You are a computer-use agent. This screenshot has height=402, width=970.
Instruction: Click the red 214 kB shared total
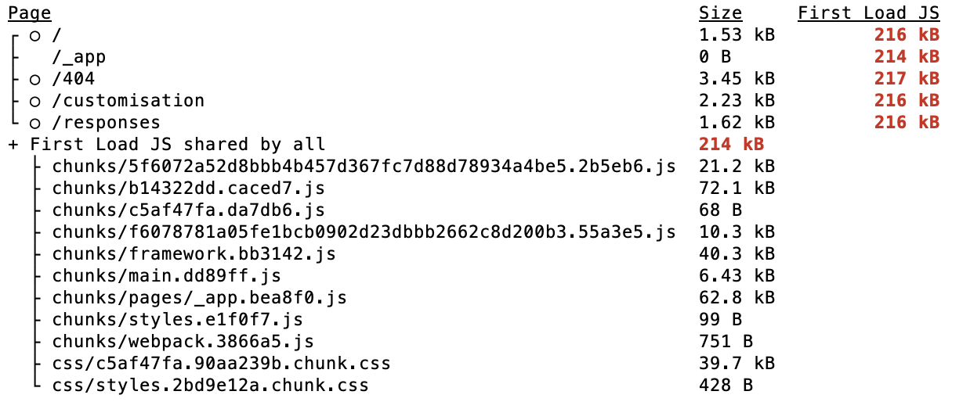pos(731,145)
